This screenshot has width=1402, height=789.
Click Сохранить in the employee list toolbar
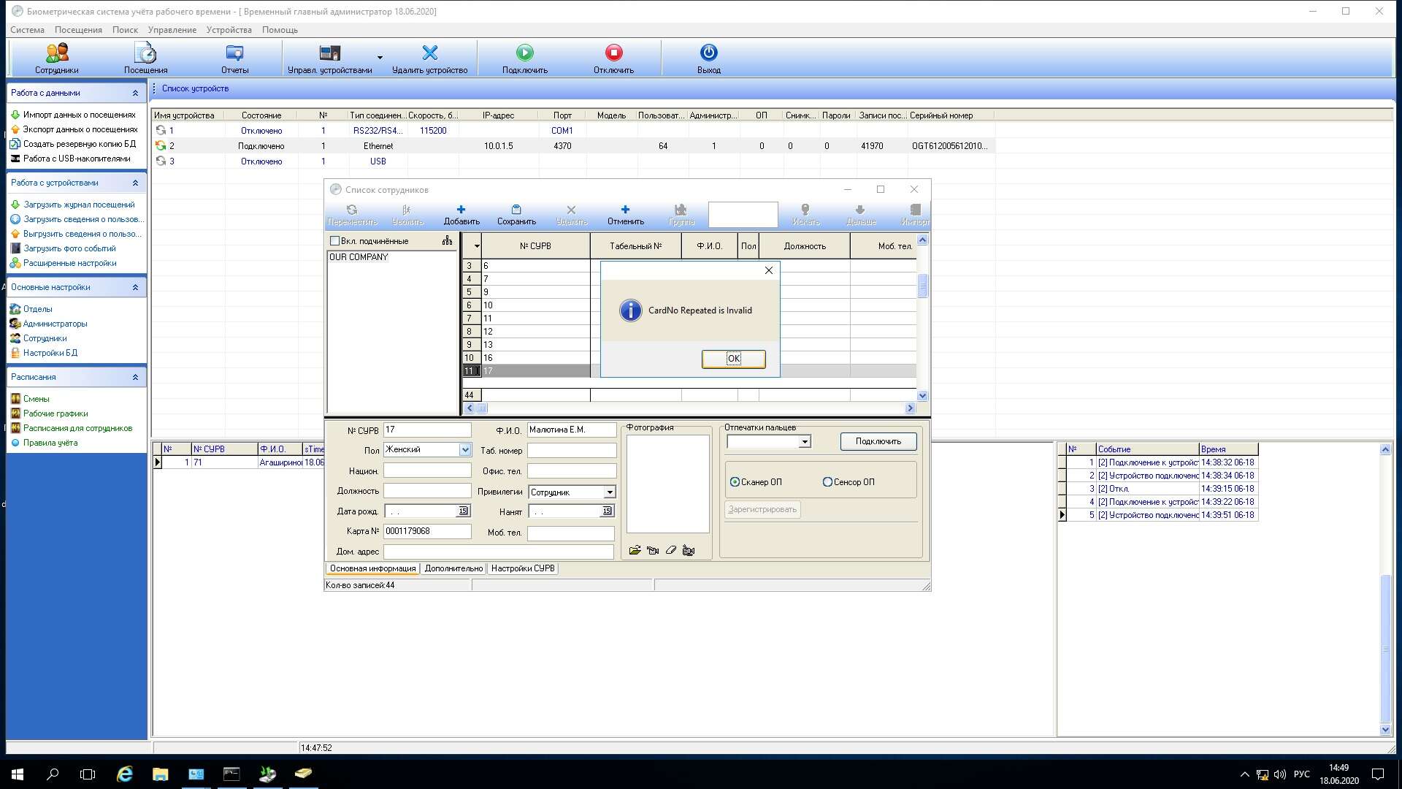516,215
